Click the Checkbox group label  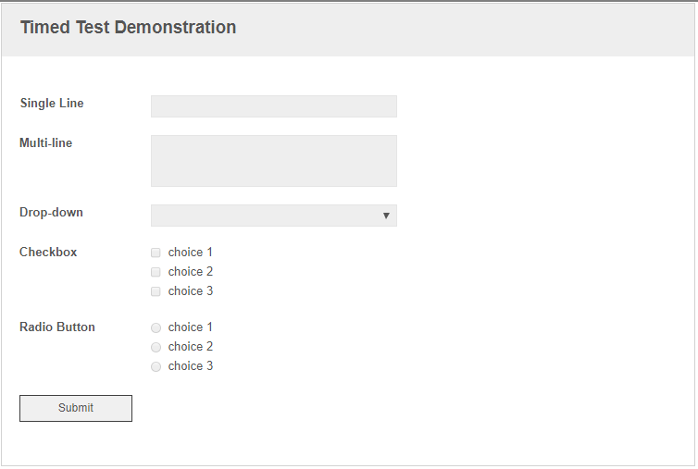48,252
